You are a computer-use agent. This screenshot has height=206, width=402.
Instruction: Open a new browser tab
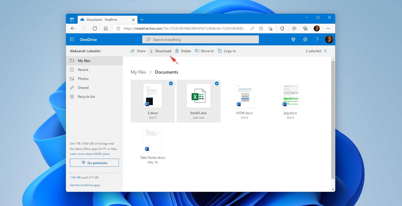142,20
